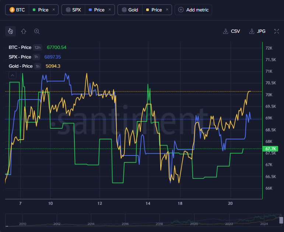Remove the BTC Price metric

54,10
